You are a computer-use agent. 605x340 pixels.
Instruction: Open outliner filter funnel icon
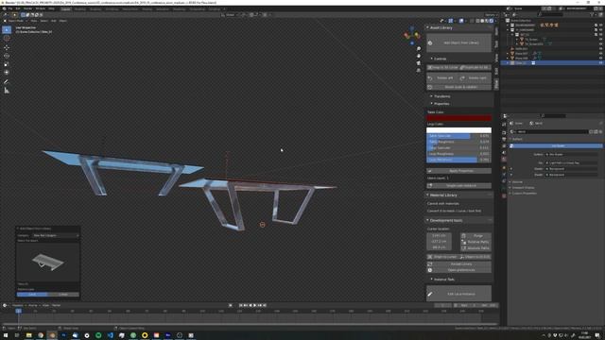[593, 15]
